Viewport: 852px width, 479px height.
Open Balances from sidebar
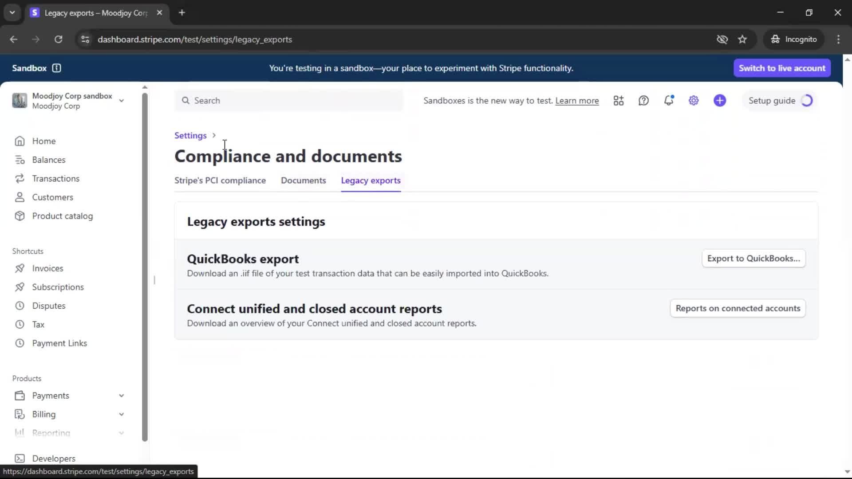(48, 160)
